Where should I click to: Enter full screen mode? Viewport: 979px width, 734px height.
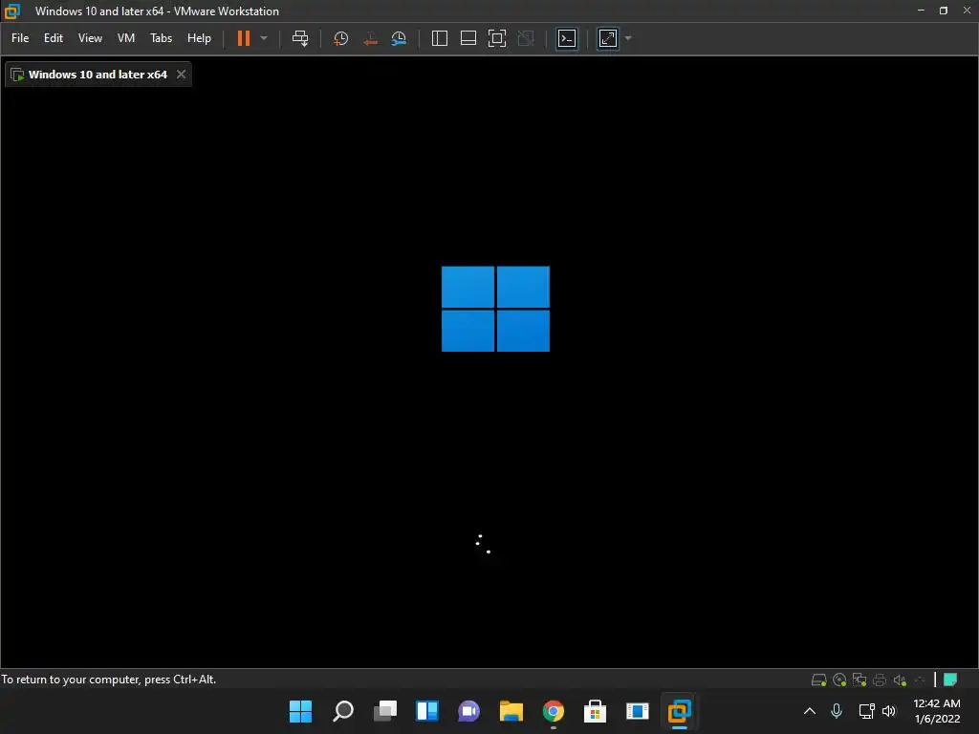(x=497, y=38)
